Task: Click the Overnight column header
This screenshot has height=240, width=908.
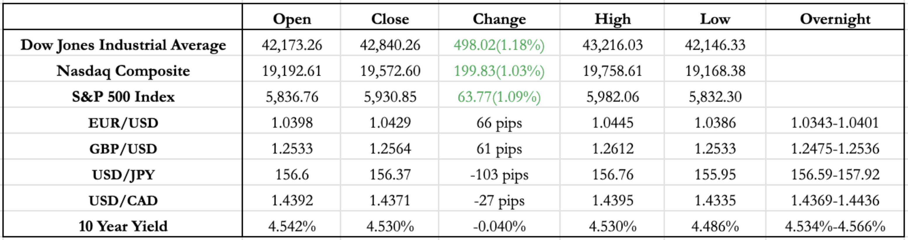Action: coord(835,19)
